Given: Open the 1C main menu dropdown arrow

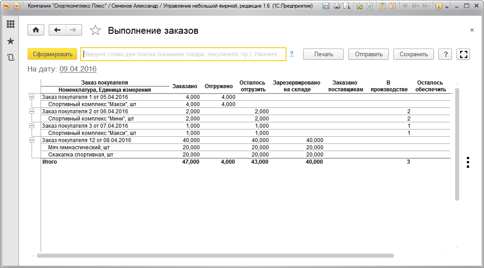Looking at the screenshot, I should pyautogui.click(x=17, y=6).
